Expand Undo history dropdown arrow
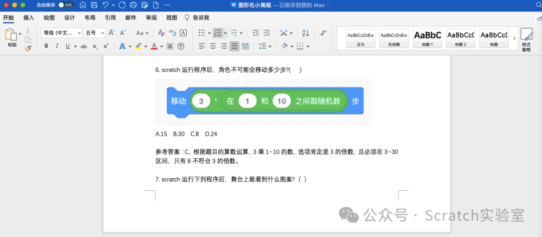The image size is (542, 237). coord(113,5)
